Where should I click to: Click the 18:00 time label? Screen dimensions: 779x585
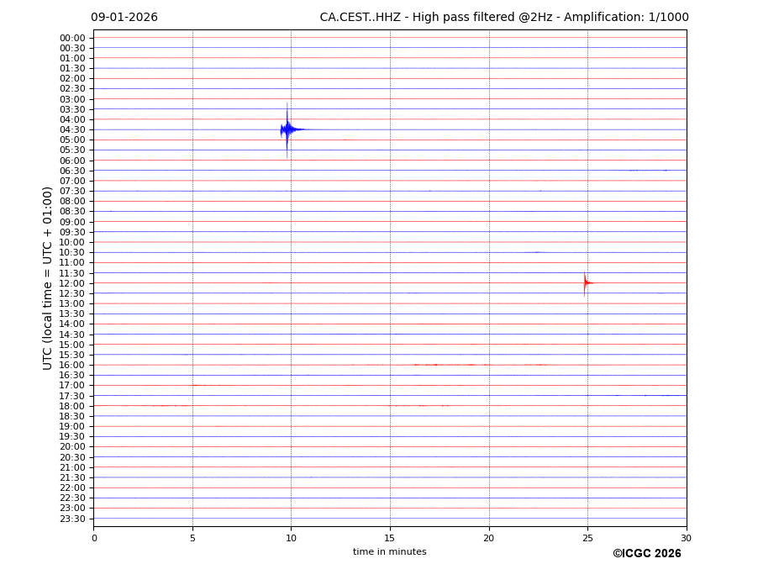72,406
